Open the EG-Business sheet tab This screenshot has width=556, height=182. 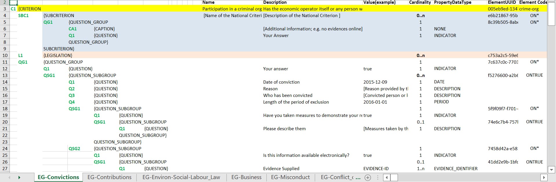tap(246, 177)
